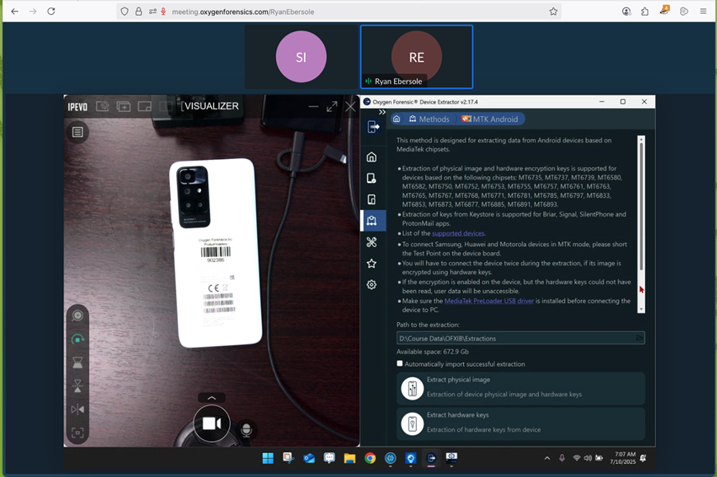Screen dimensions: 717x477
Task: Click the Home icon in Device Extractor sidebar
Action: 372,157
